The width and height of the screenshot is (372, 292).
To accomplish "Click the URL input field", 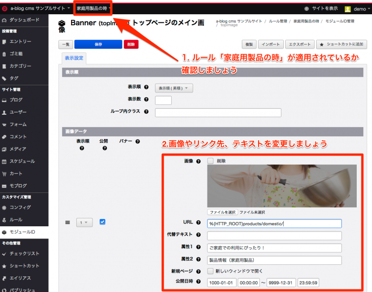I will point(274,223).
